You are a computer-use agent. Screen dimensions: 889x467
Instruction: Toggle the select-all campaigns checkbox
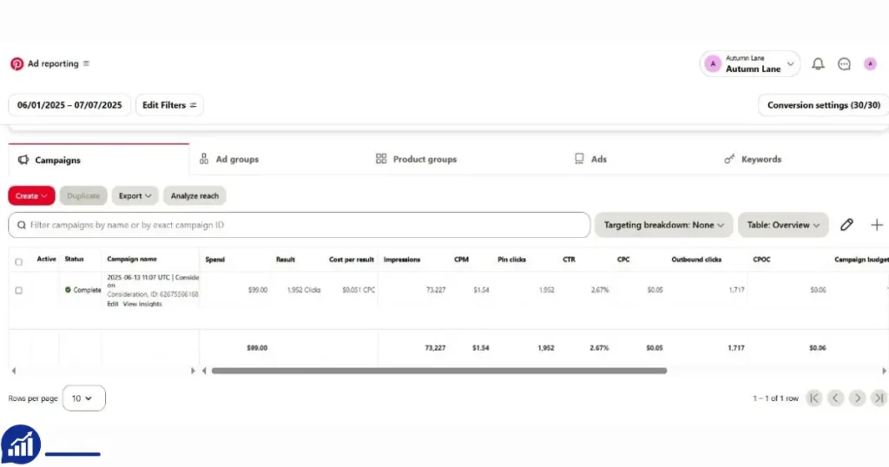click(x=19, y=262)
